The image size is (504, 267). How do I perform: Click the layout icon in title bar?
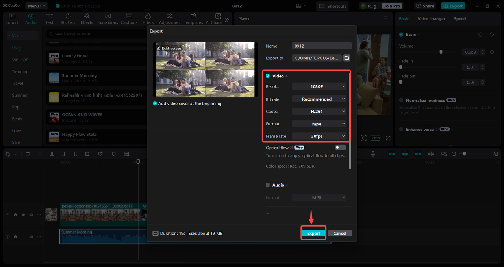tap(299, 6)
